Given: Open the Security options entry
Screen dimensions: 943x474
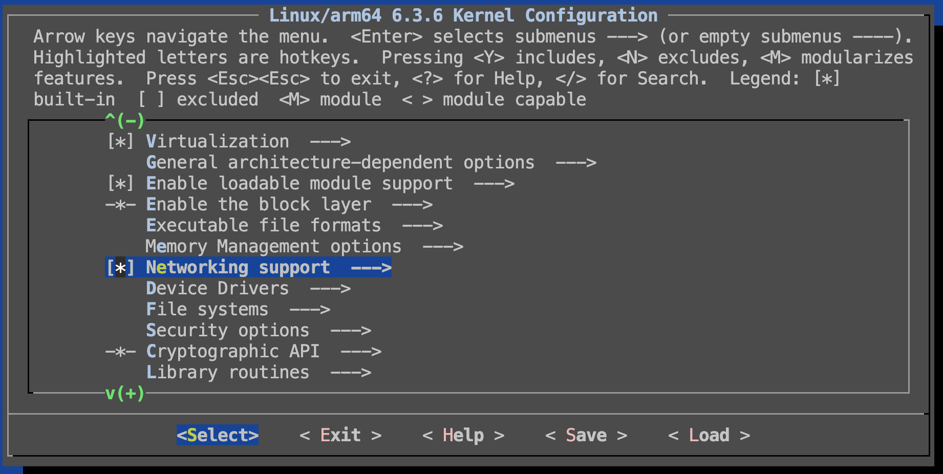Looking at the screenshot, I should point(227,330).
